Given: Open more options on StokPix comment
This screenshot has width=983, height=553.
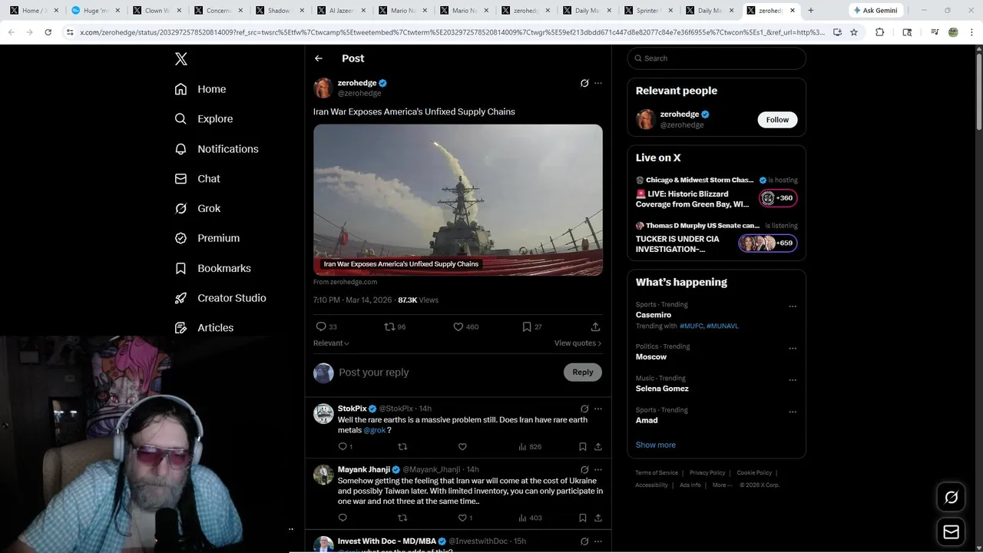Looking at the screenshot, I should pyautogui.click(x=598, y=409).
